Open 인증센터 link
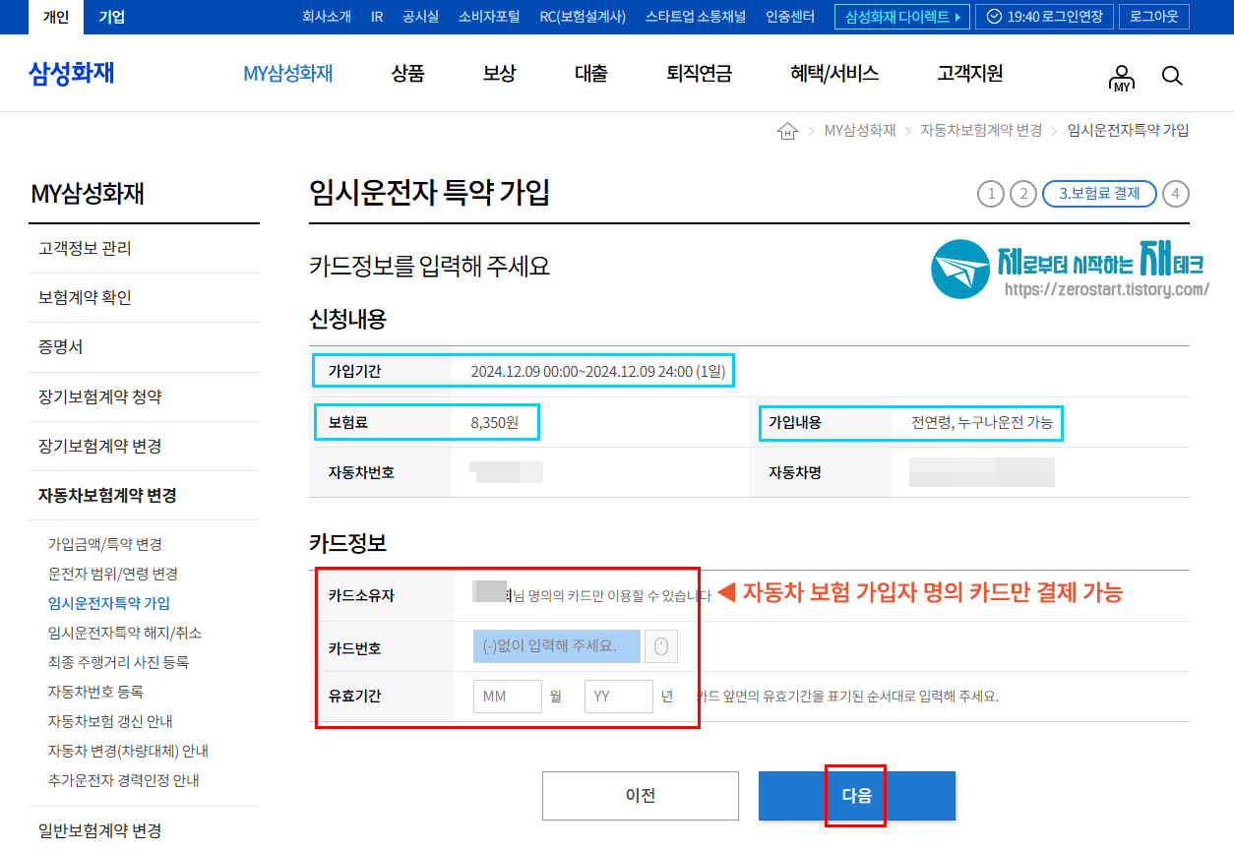Viewport: 1234px width, 852px height. point(790,17)
